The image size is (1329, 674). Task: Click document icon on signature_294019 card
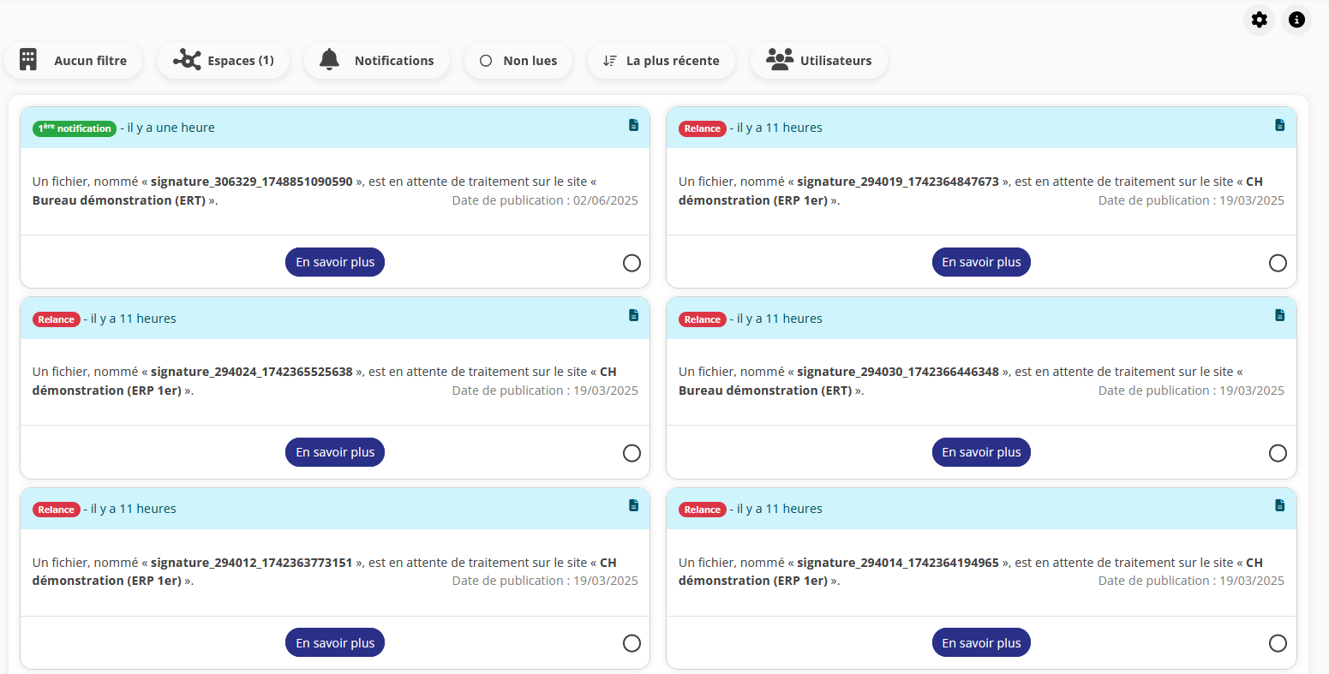click(x=1280, y=125)
